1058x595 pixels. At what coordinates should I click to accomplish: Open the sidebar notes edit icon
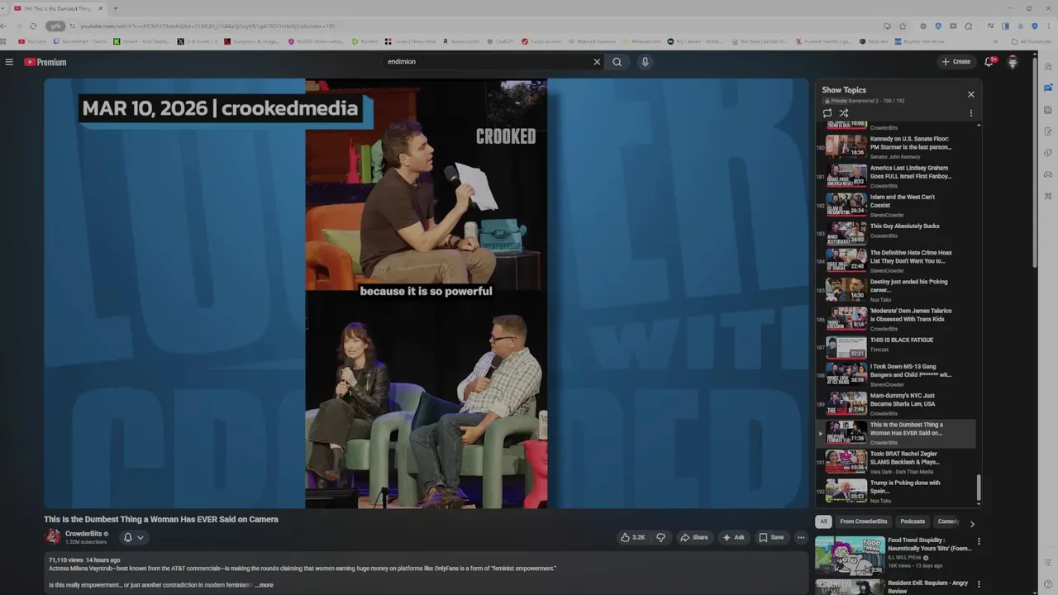(x=1048, y=131)
